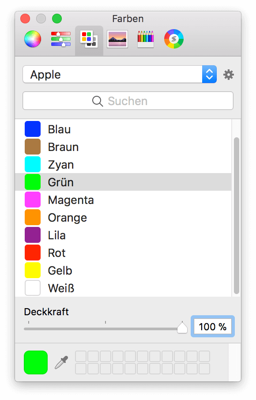Image resolution: width=256 pixels, height=400 pixels.
Task: Open the image palettes tab
Action: [117, 39]
